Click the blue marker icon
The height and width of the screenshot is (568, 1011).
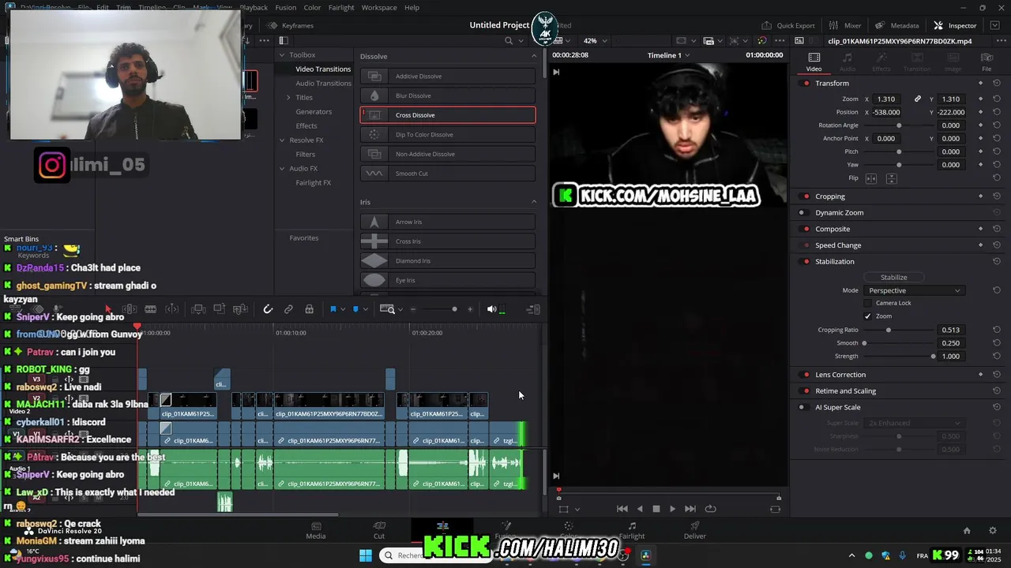(x=355, y=309)
